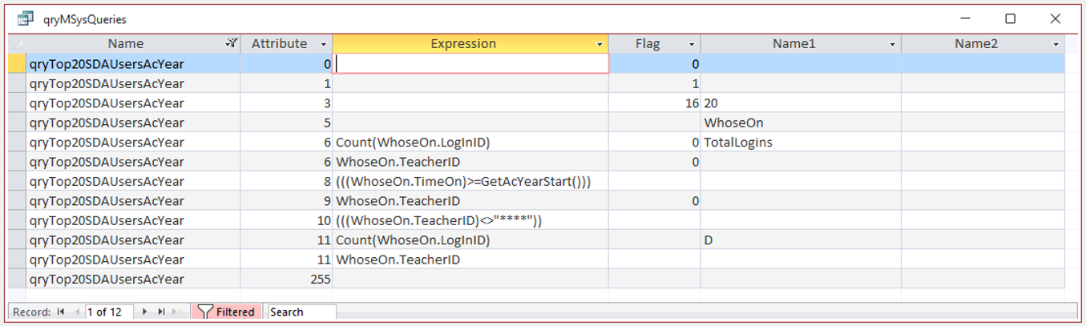Go to next record navigation button
The height and width of the screenshot is (326, 1086).
pos(144,312)
